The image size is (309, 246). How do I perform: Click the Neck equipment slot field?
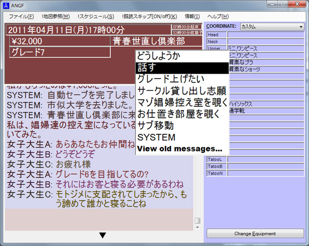[x=265, y=42]
